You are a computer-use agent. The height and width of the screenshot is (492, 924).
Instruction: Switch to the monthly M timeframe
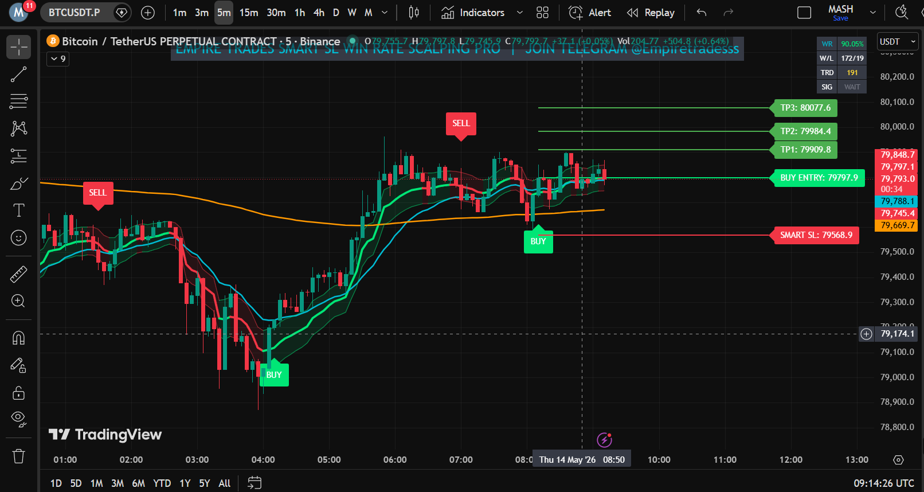click(369, 13)
